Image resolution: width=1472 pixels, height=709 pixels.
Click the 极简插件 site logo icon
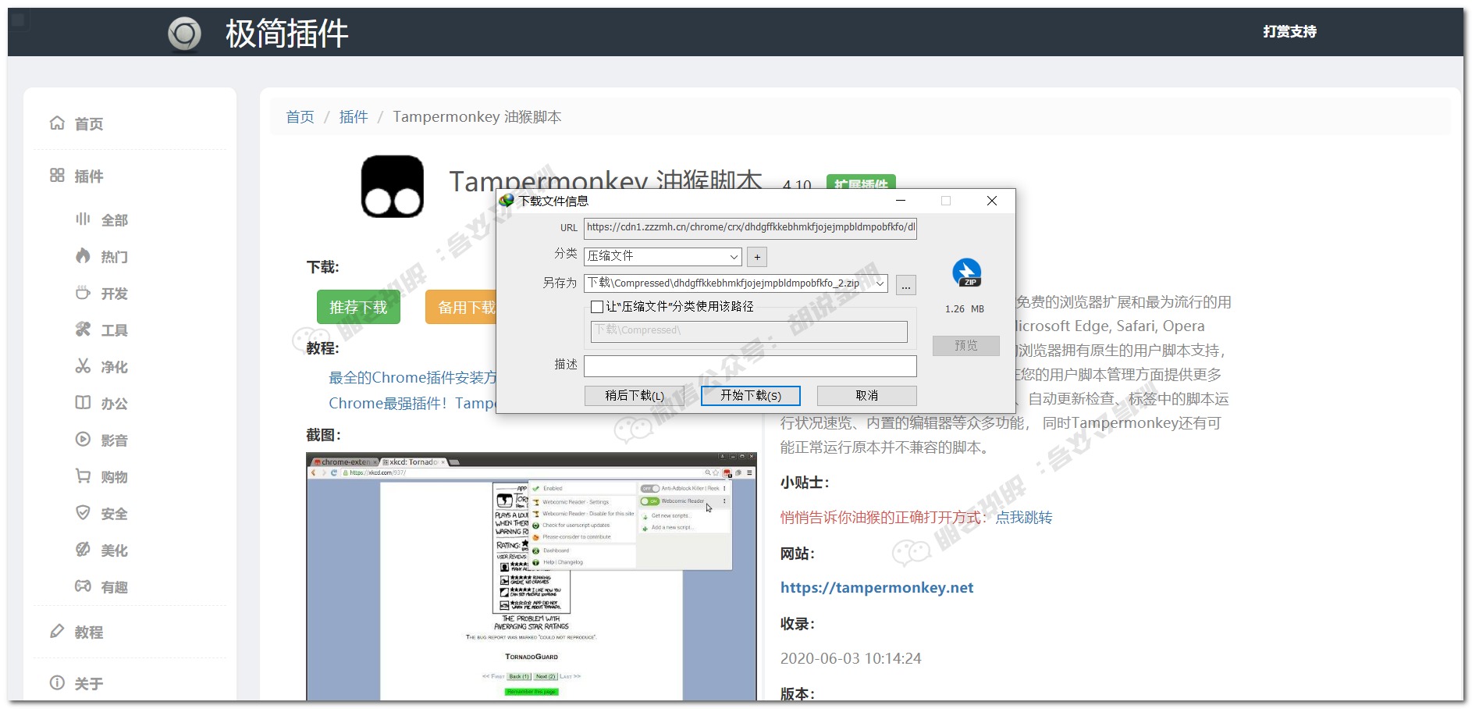click(x=185, y=34)
